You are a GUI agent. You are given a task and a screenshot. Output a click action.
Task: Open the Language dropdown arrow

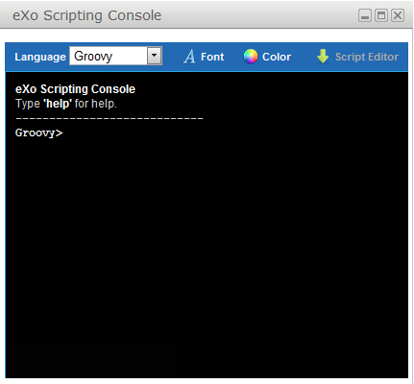coord(154,56)
